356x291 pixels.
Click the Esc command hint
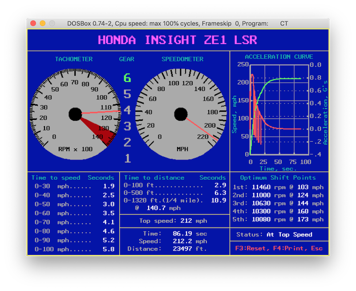[x=317, y=248]
